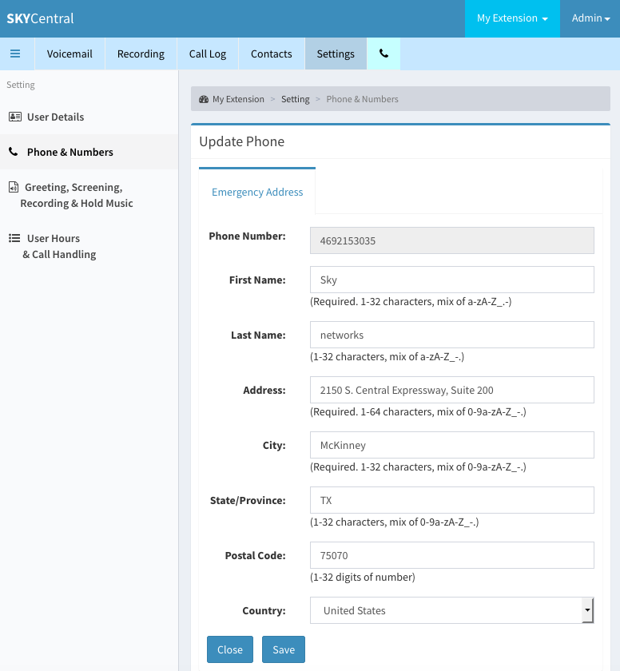Open the Country select box
The width and height of the screenshot is (620, 671).
coord(452,610)
